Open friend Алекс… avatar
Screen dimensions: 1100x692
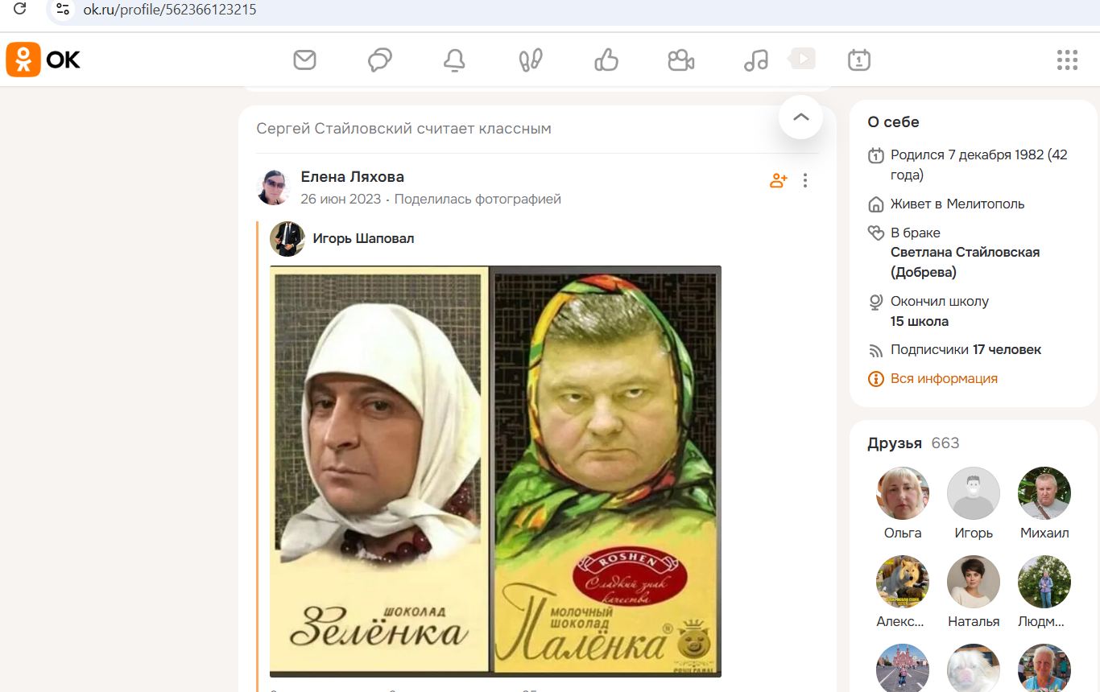903,582
